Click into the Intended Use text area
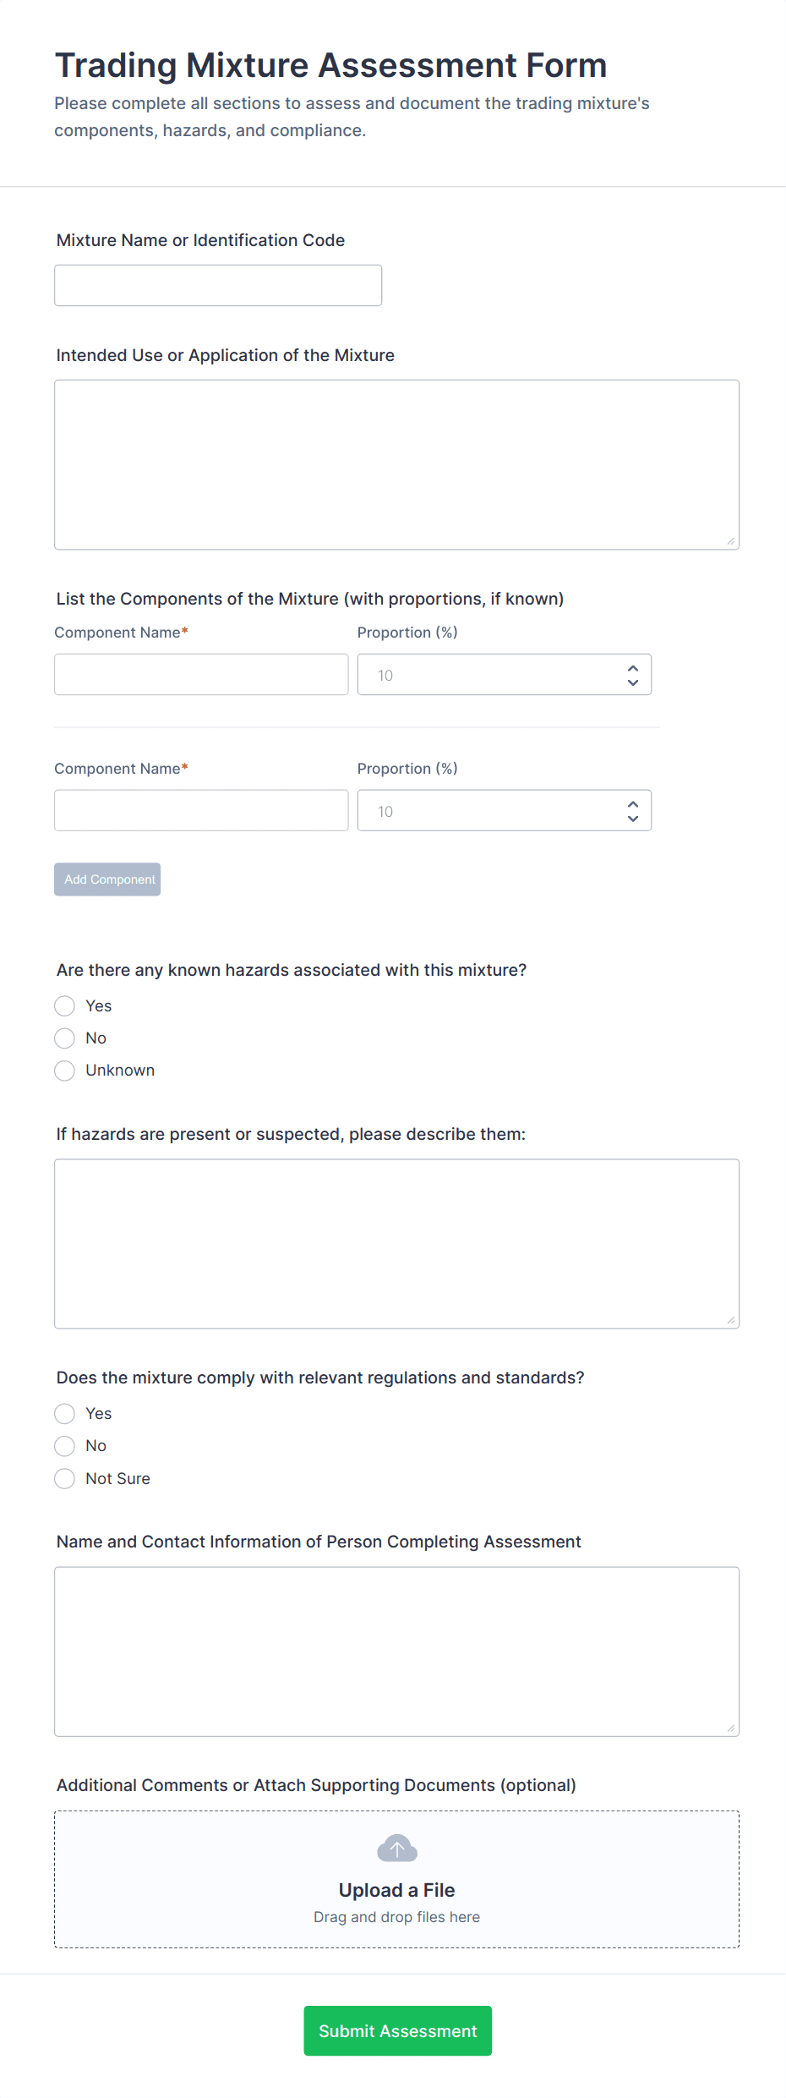 click(x=396, y=464)
